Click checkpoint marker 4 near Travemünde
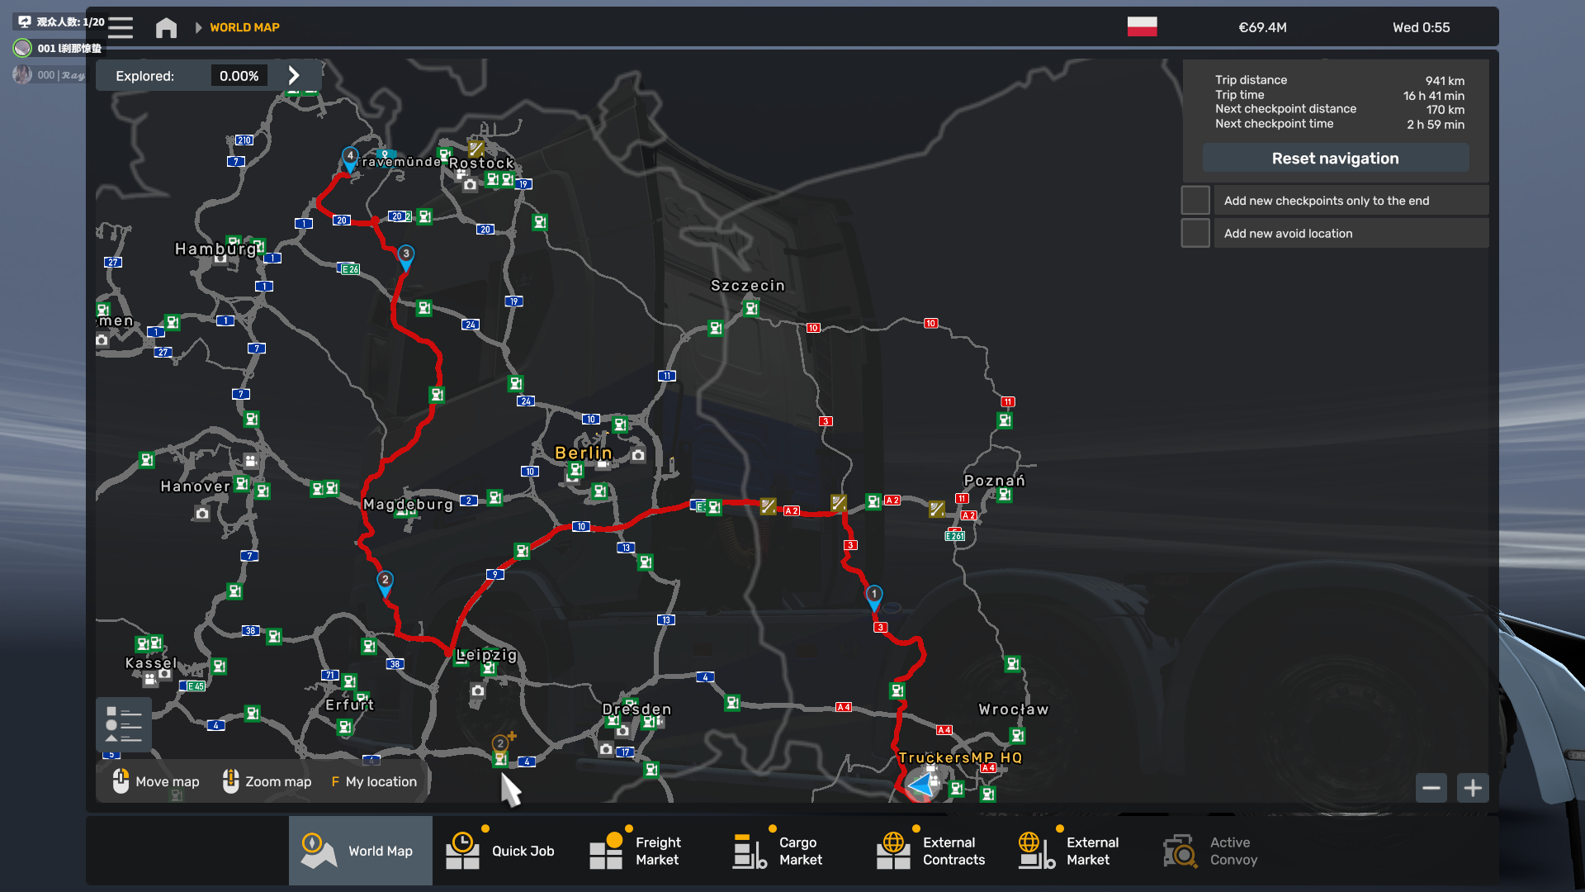1585x892 pixels. click(350, 158)
